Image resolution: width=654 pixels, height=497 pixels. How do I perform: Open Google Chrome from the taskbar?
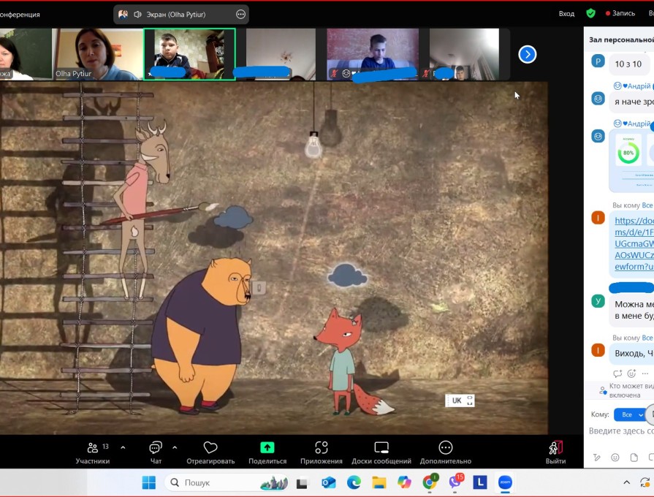click(430, 482)
